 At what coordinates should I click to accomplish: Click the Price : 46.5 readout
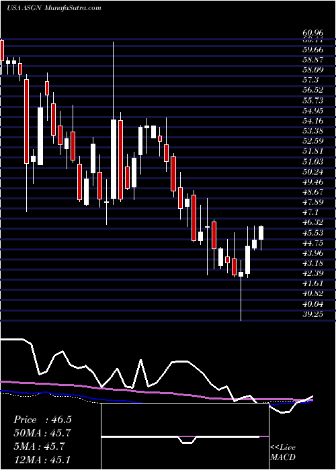click(x=42, y=420)
